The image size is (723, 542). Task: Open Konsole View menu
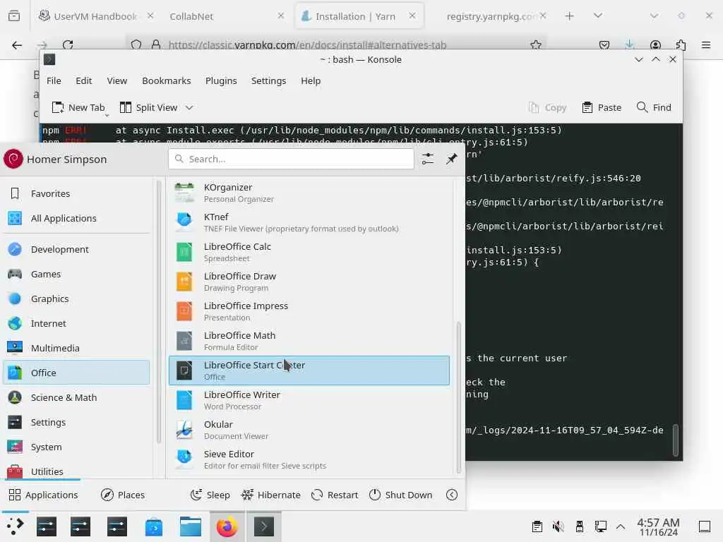(x=117, y=80)
